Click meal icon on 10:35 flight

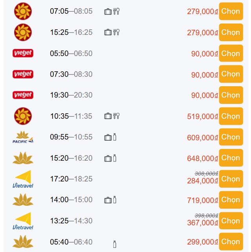(x=116, y=116)
